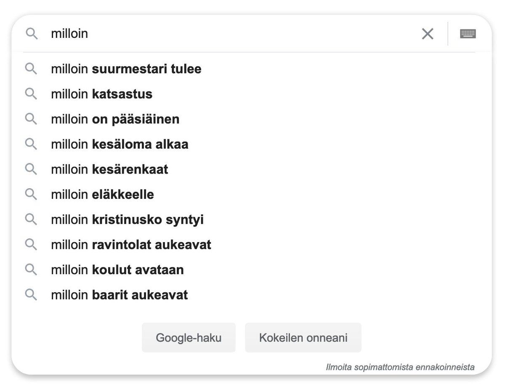Focus the search field containing "milloin"
This screenshot has width=505, height=387.
point(231,34)
